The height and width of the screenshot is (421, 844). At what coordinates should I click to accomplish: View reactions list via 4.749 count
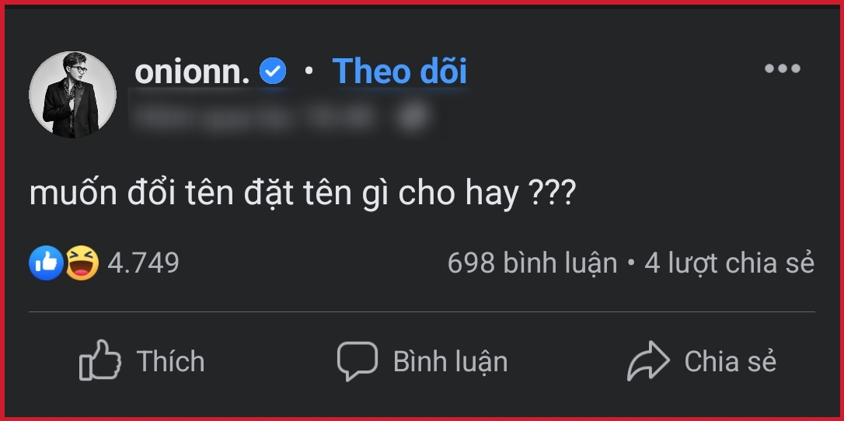click(x=143, y=263)
